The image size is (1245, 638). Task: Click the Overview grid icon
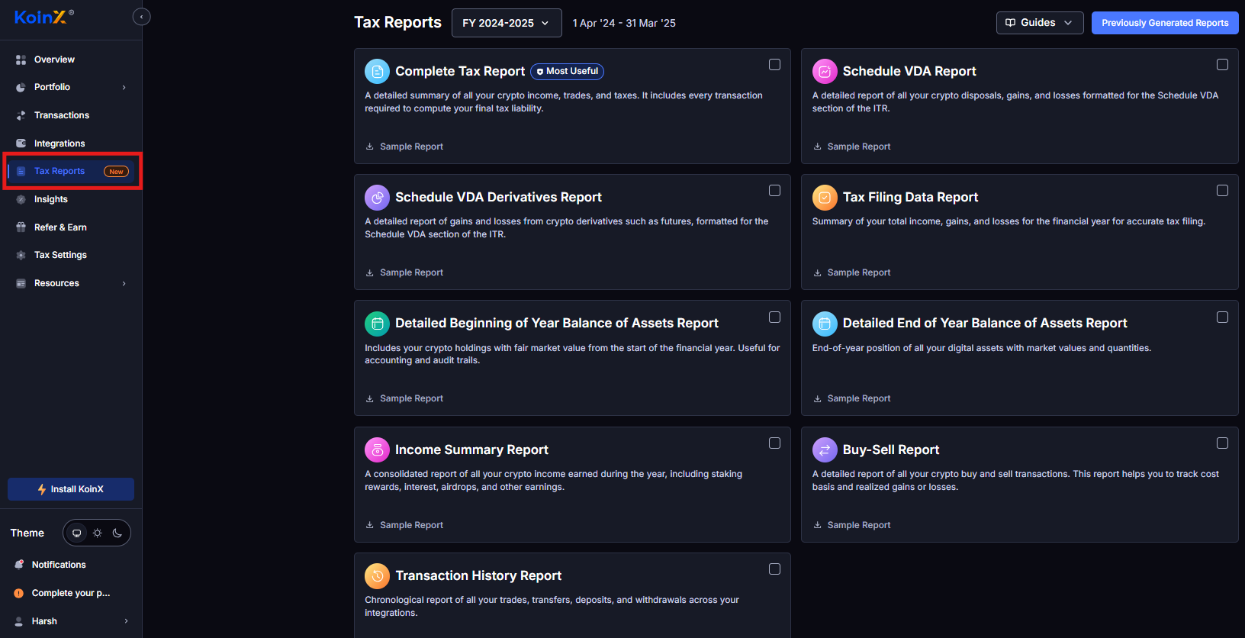coord(21,60)
